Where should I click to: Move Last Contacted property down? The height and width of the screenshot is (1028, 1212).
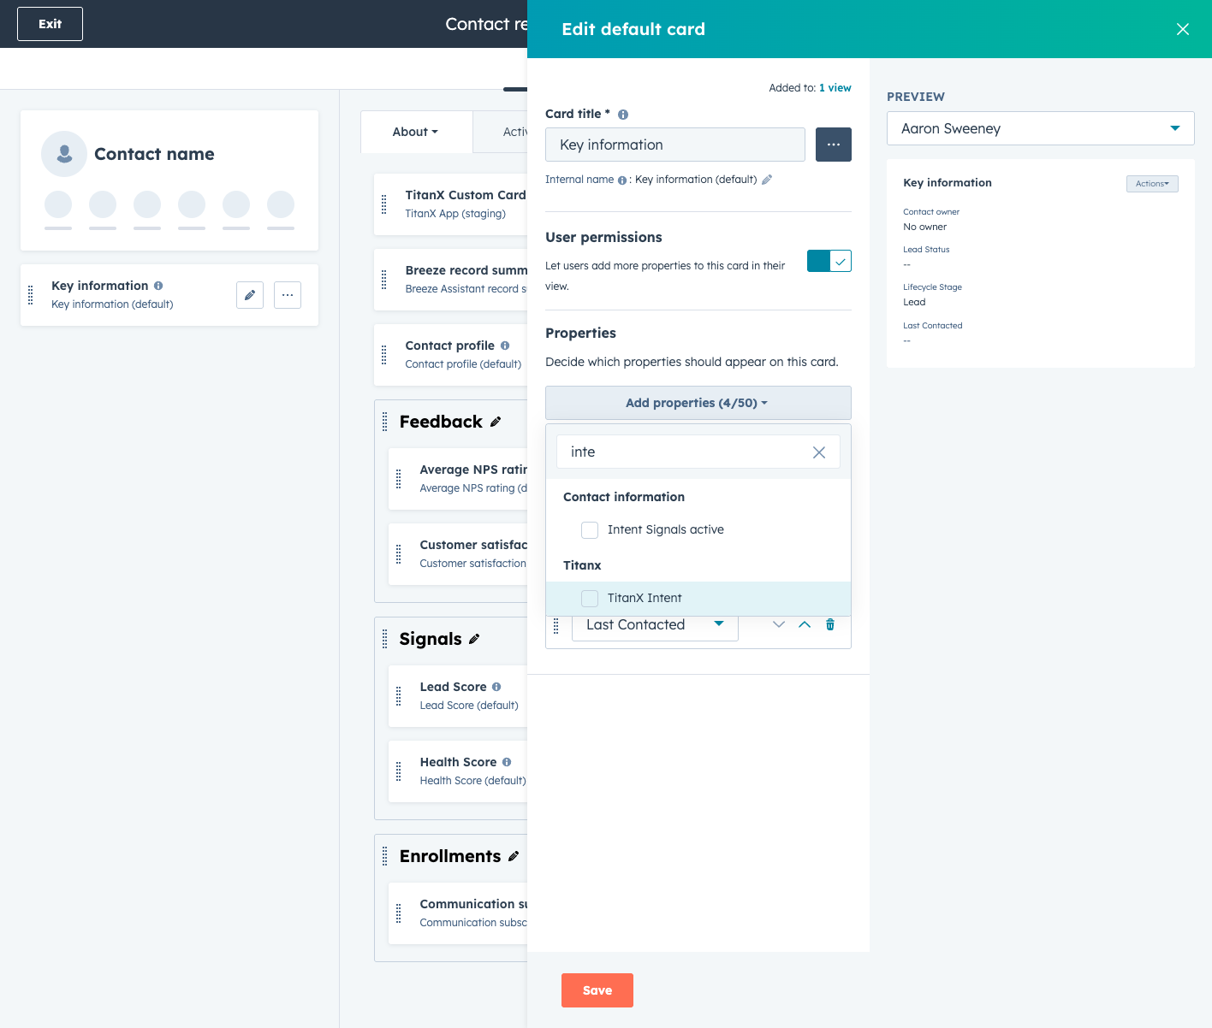778,624
